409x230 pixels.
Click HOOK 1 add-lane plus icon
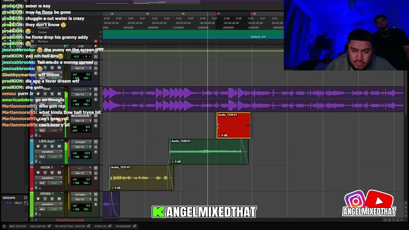(96, 178)
